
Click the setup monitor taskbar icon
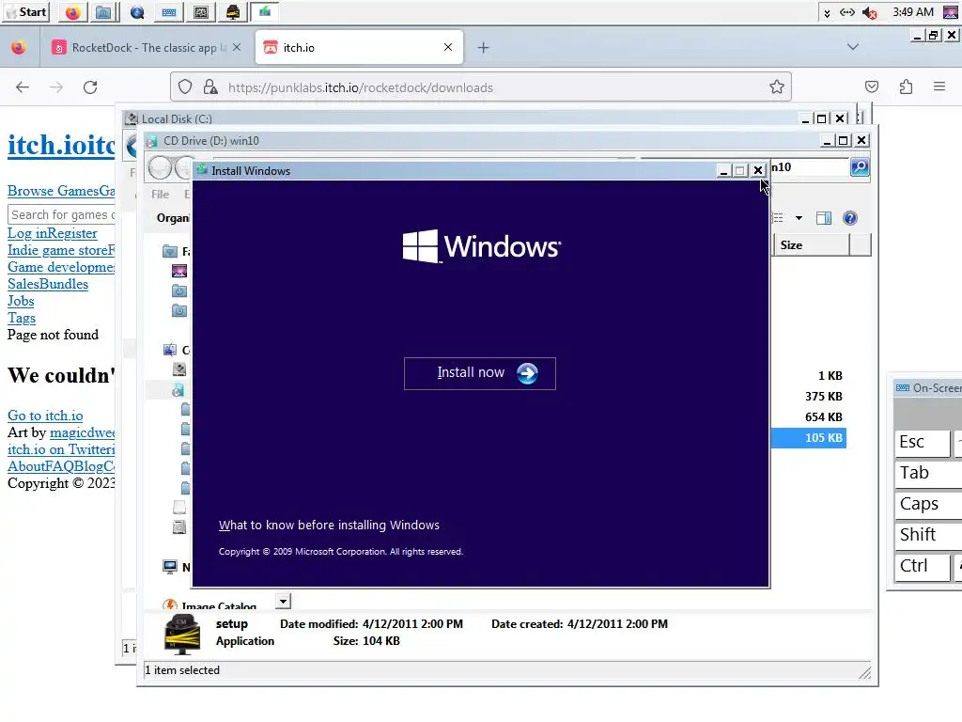(233, 12)
